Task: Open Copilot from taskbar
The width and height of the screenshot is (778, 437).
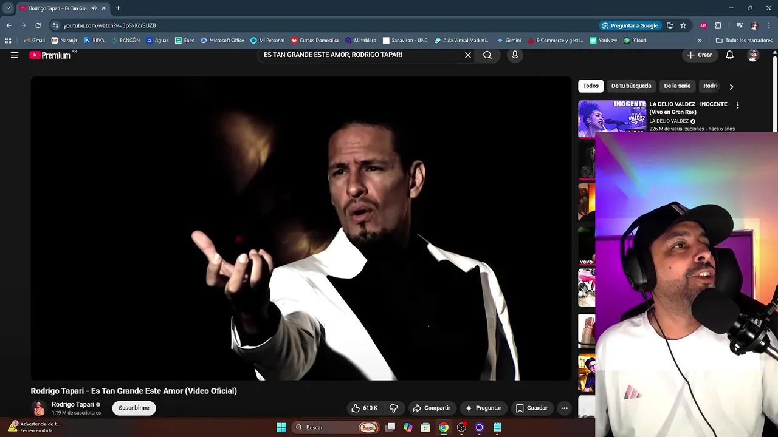Action: (408, 427)
